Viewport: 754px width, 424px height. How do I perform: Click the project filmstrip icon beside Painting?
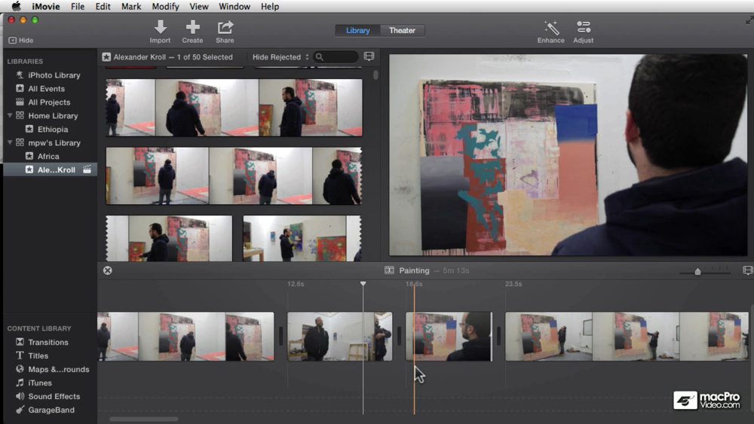coord(389,270)
